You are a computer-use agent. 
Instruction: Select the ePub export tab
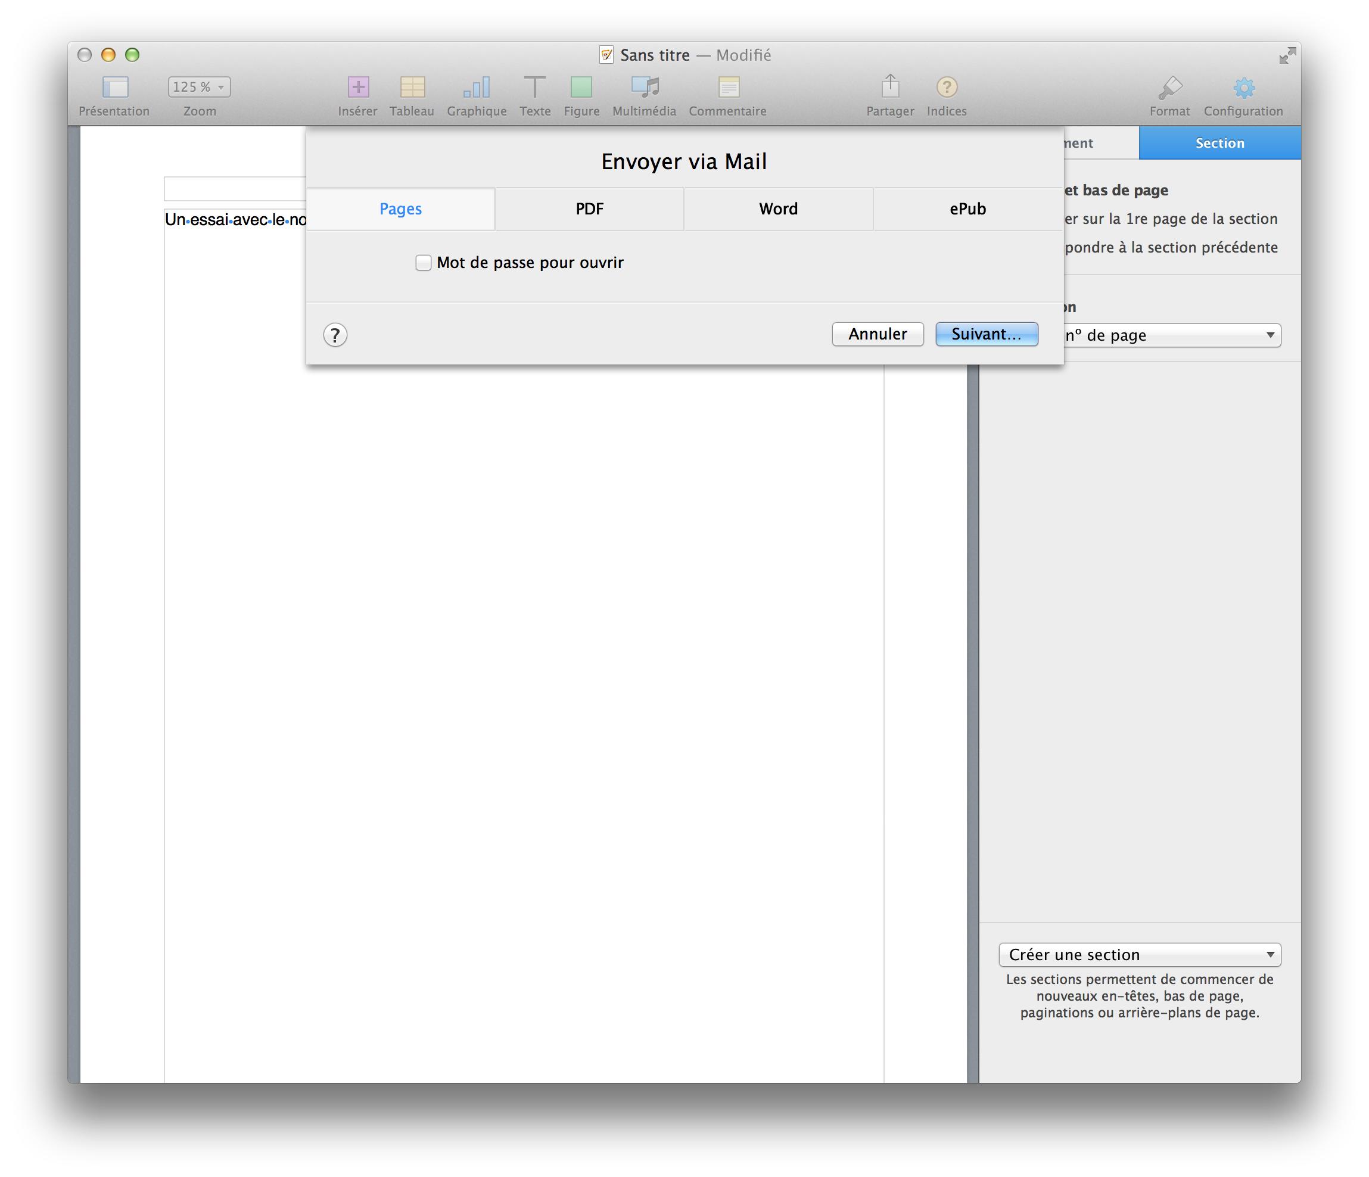[967, 210]
